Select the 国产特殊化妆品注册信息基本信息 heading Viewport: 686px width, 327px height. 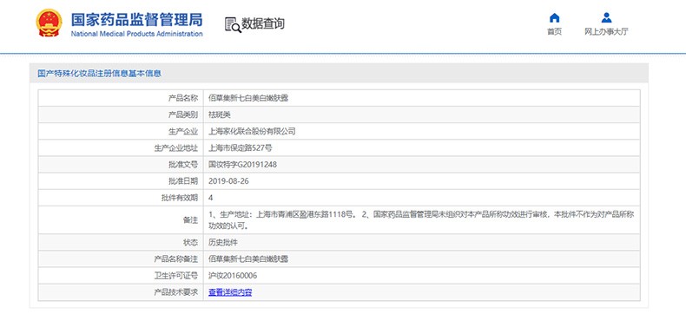[99, 74]
